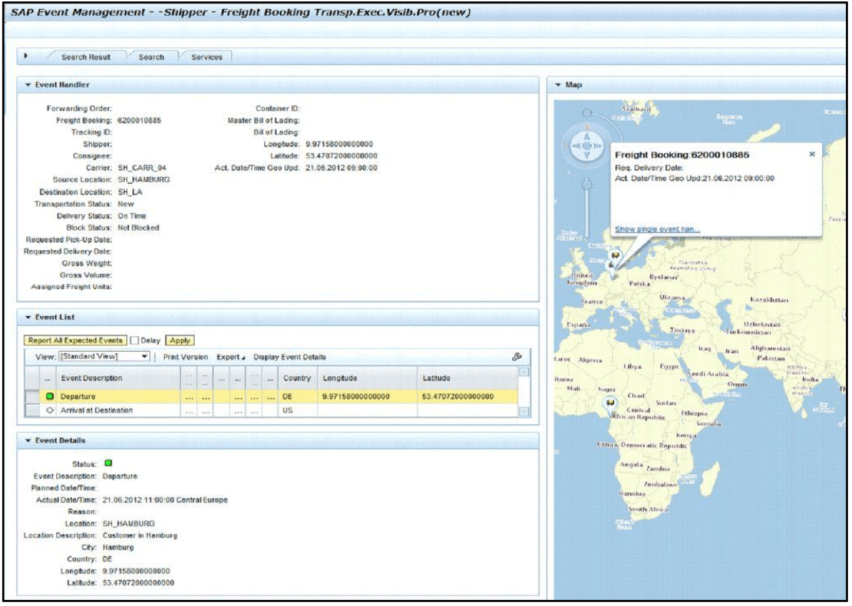Click Source Location value SH_HAMBURG in Event Handler
The width and height of the screenshot is (852, 606).
tap(144, 180)
